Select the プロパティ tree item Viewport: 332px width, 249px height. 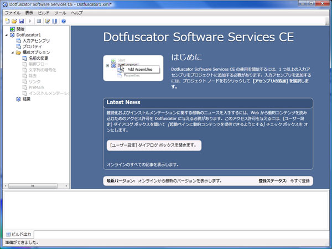coord(32,46)
